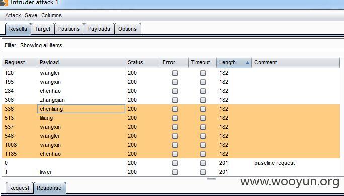Click the pane splitter handle below table
This screenshot has width=344, height=196.
211,179
